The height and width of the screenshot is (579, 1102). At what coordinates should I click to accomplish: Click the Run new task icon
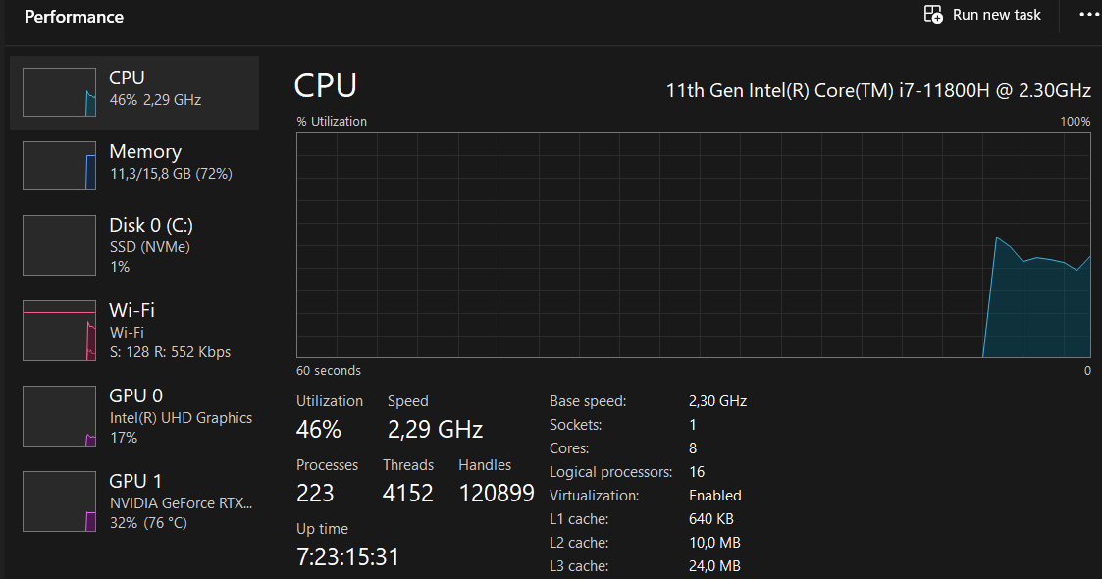pos(933,15)
